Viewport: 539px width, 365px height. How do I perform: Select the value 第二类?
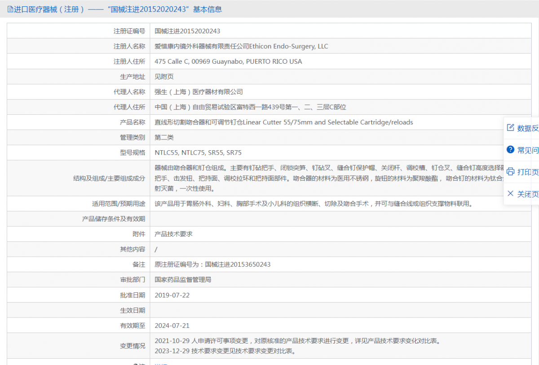pos(164,138)
